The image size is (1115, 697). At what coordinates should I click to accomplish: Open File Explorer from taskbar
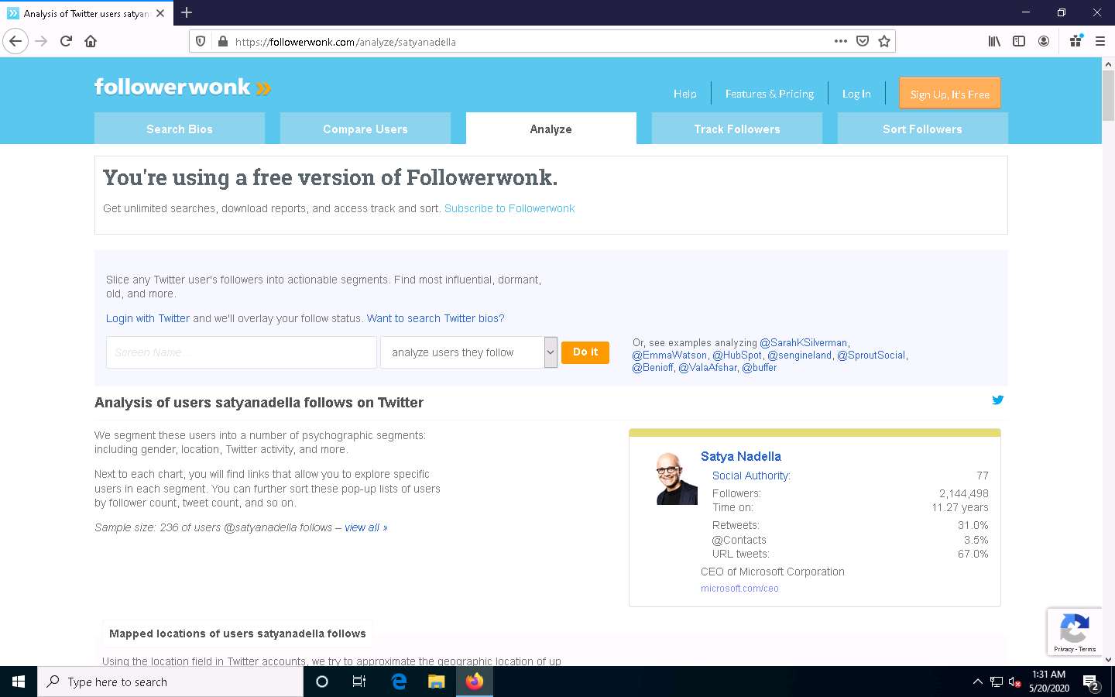pos(437,682)
